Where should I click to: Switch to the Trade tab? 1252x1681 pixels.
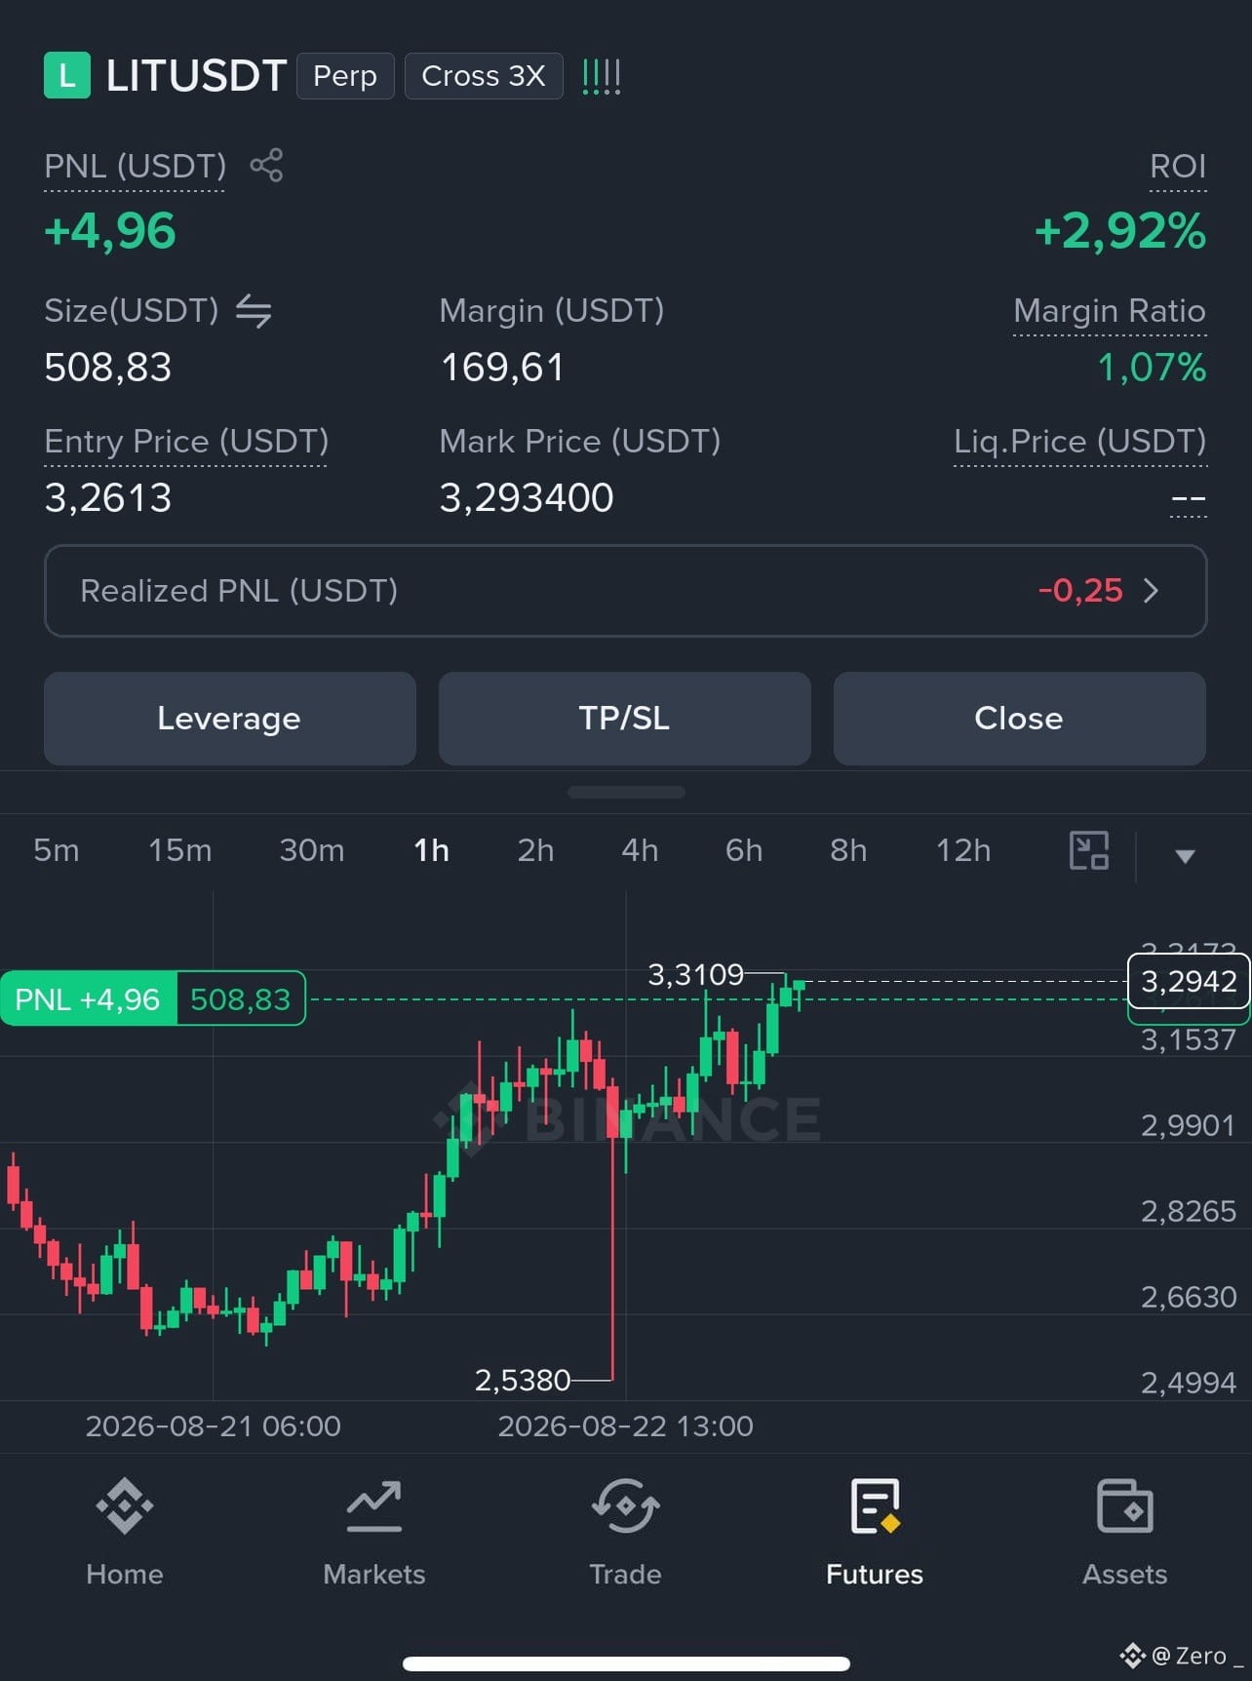pyautogui.click(x=625, y=1533)
